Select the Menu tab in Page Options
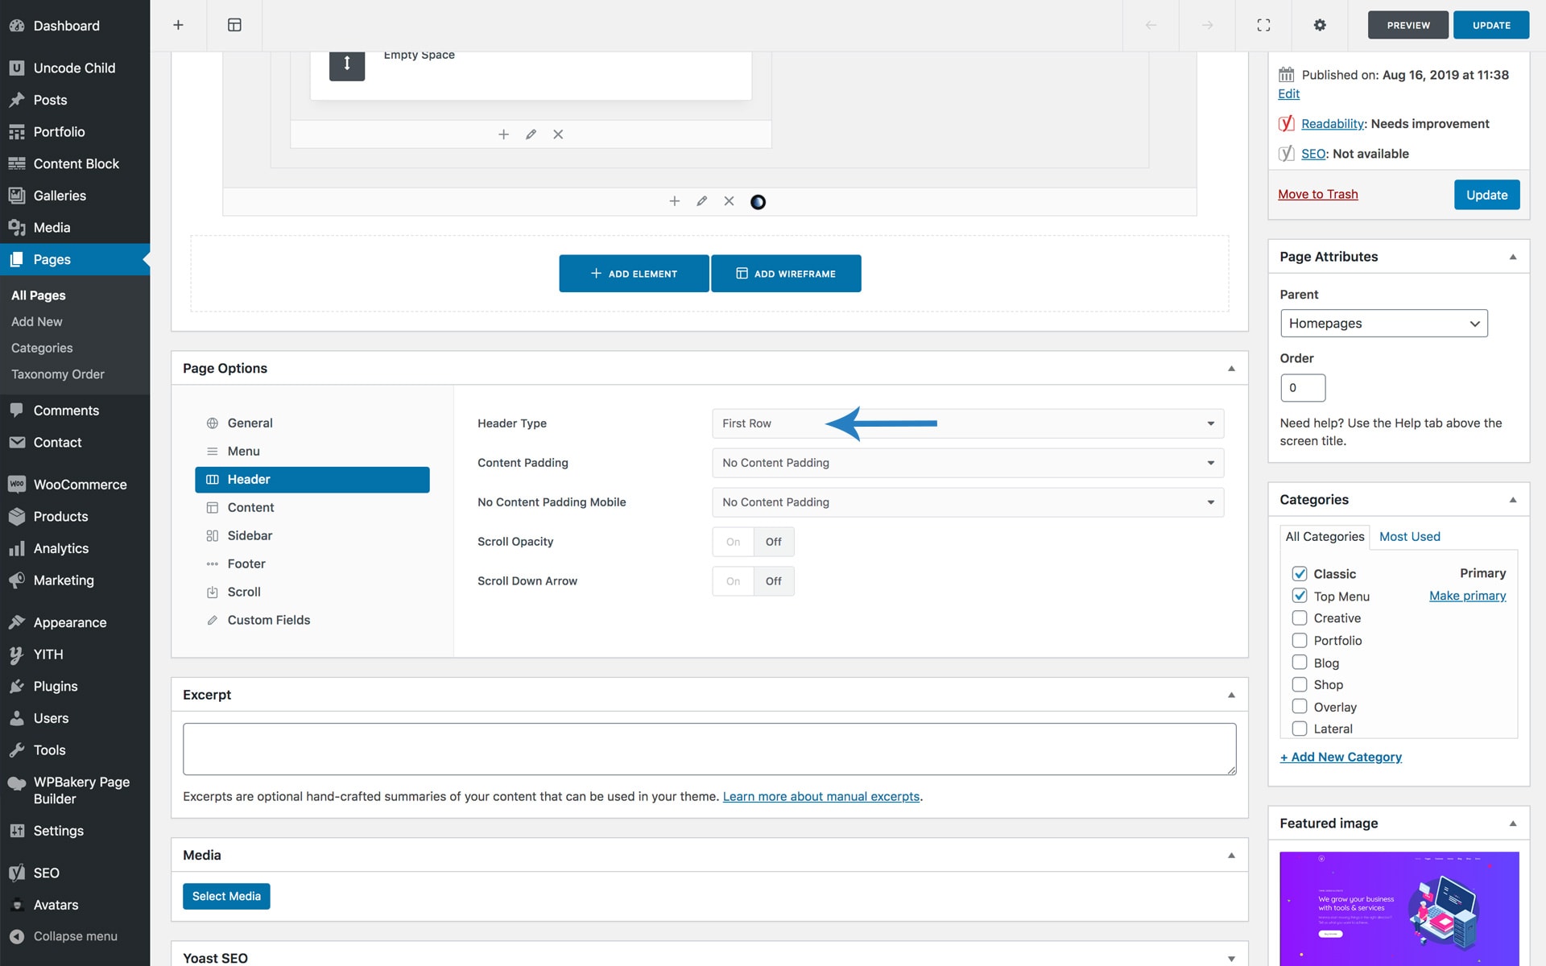The width and height of the screenshot is (1546, 966). click(243, 451)
